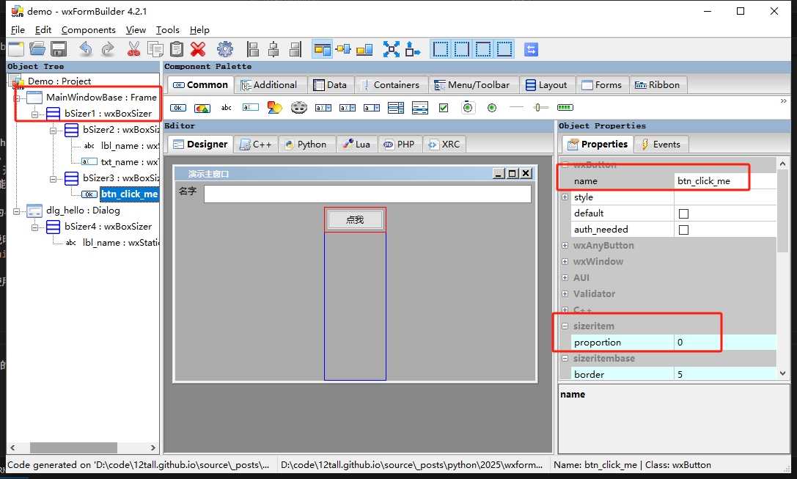The image size is (797, 479).
Task: Select Demo : Project tree root
Action: click(x=59, y=81)
